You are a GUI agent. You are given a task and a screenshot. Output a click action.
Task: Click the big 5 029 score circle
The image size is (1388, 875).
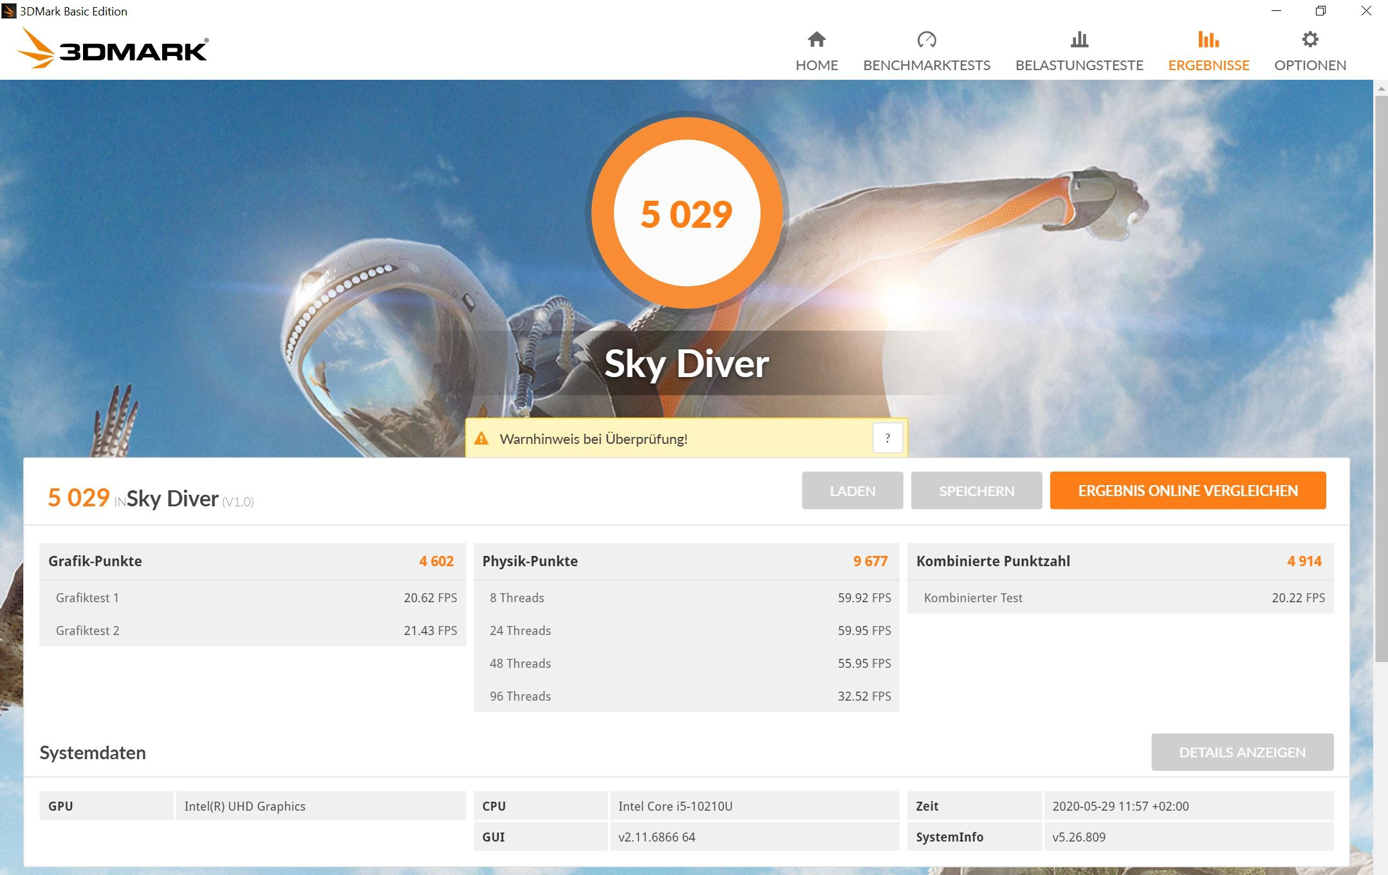click(x=687, y=214)
